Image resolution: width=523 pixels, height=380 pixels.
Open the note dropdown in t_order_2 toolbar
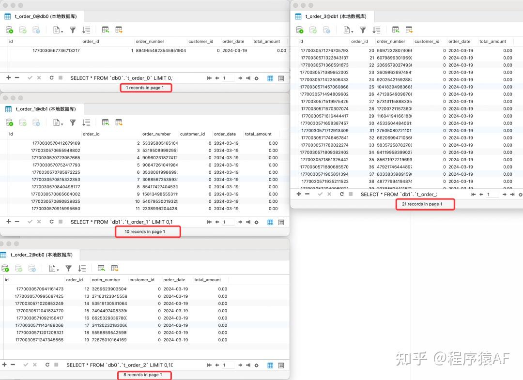pyautogui.click(x=55, y=268)
